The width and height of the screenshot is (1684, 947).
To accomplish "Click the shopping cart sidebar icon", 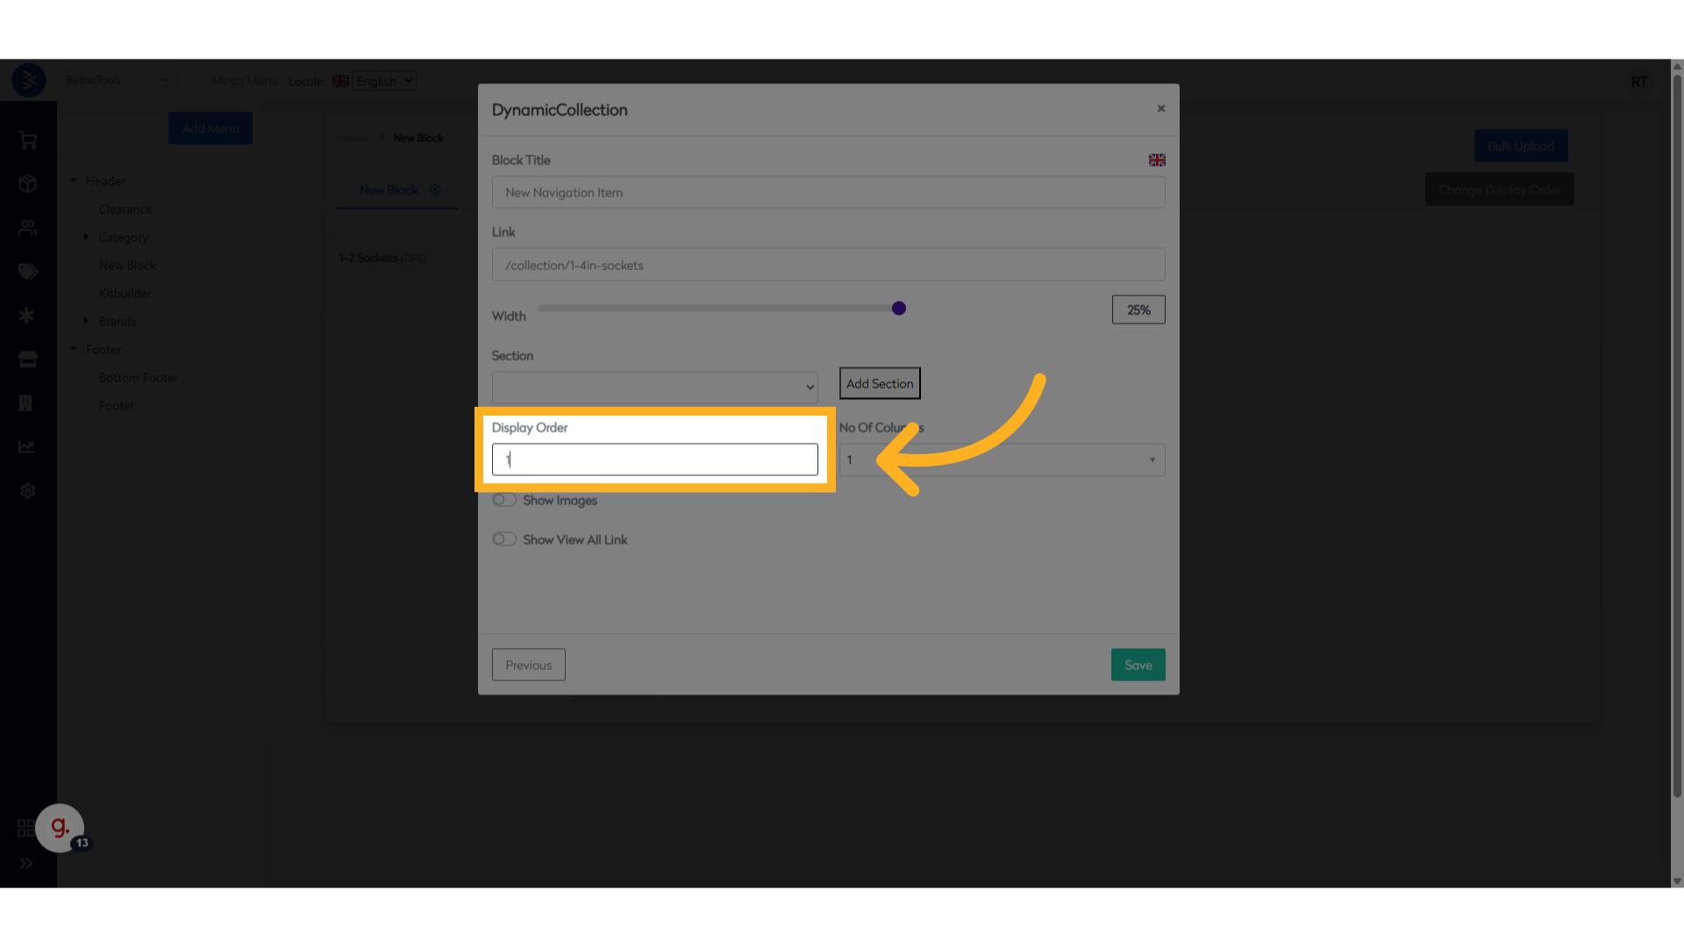I will (x=28, y=140).
